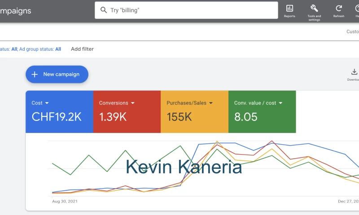This screenshot has width=359, height=215.
Task: Edit the Ad group status: All filter
Action: (40, 49)
